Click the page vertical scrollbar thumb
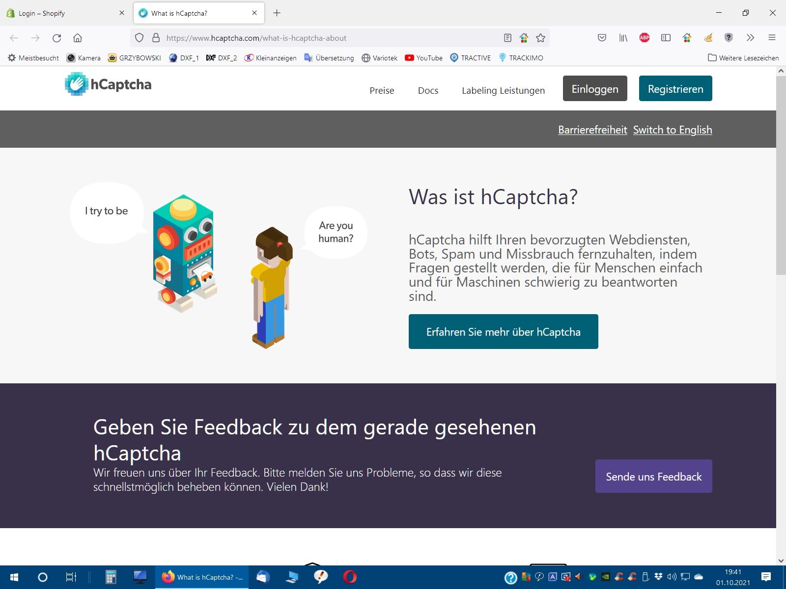Viewport: 786px width, 589px height. coord(781,175)
